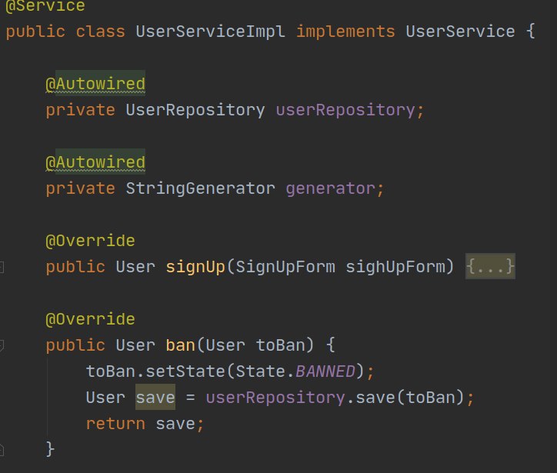Click the 'class' keyword
557x473 pixels.
tap(101, 32)
